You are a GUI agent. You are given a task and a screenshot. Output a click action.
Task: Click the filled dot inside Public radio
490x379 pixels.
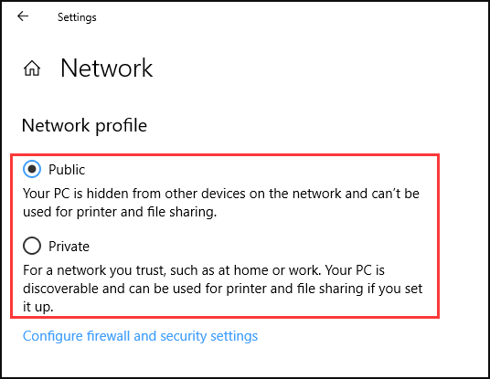(x=32, y=169)
